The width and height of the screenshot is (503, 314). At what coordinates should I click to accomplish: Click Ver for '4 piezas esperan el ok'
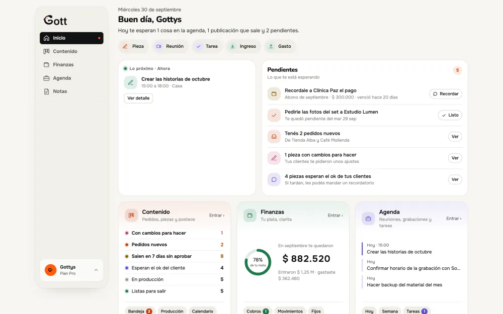click(455, 179)
